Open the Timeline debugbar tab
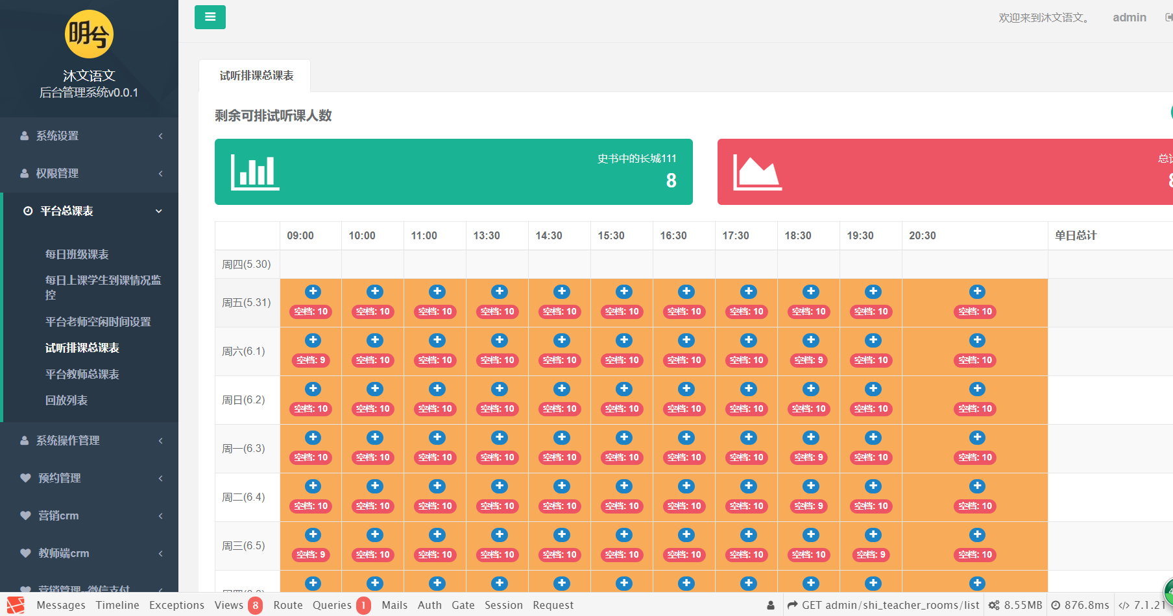Screen dimensions: 1173x616 pos(117,605)
